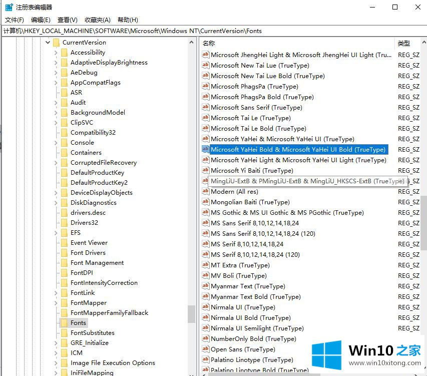Select the folder icon for Font Drivers
This screenshot has width=427, height=376.
[x=64, y=252]
